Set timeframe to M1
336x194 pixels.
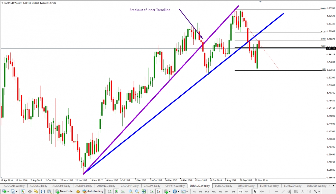point(194,191)
